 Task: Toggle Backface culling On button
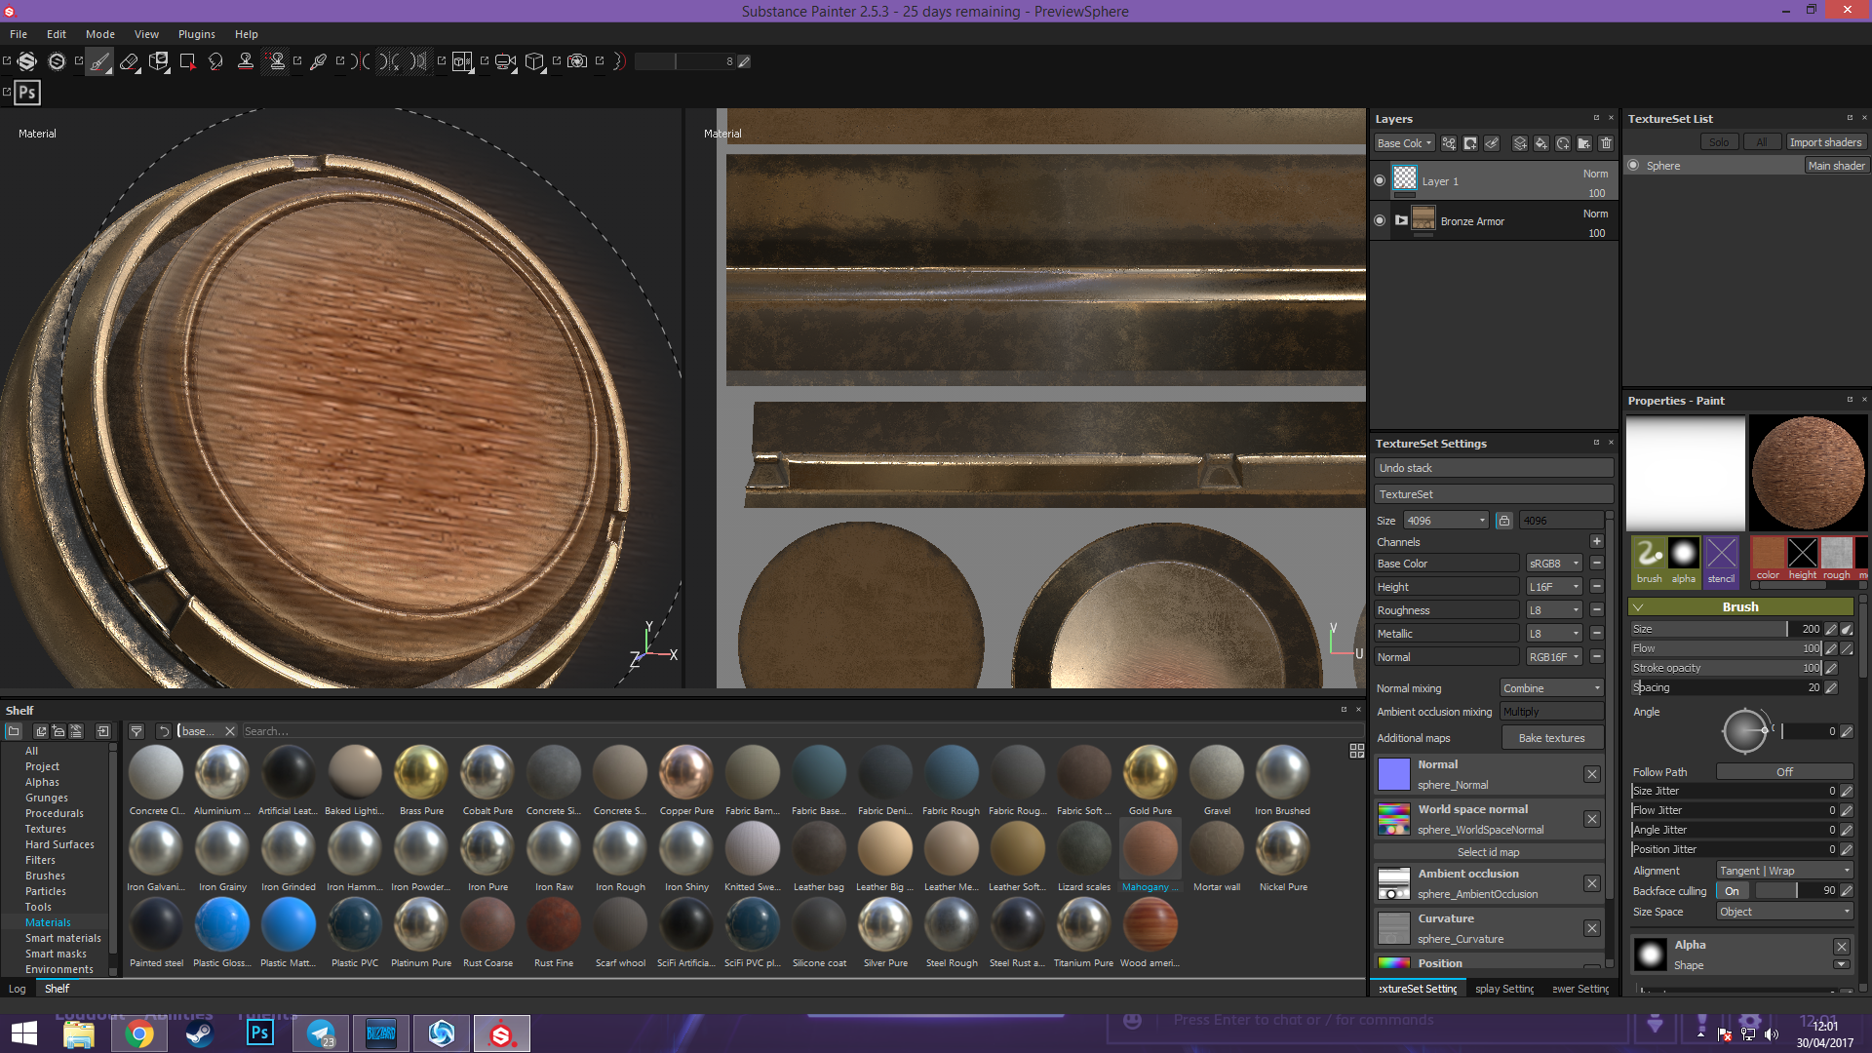point(1732,891)
